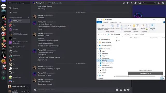166x93 pixels.
Task: Create a new DM with plus icon
Action: [28, 17]
